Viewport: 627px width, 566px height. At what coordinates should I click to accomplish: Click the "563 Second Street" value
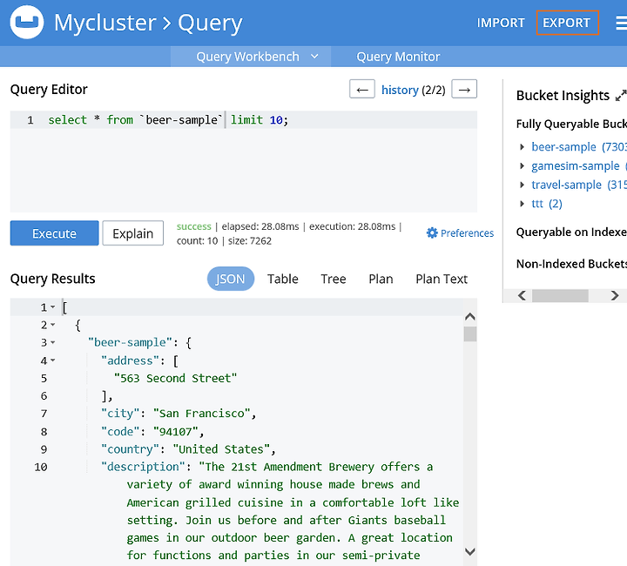coord(176,378)
